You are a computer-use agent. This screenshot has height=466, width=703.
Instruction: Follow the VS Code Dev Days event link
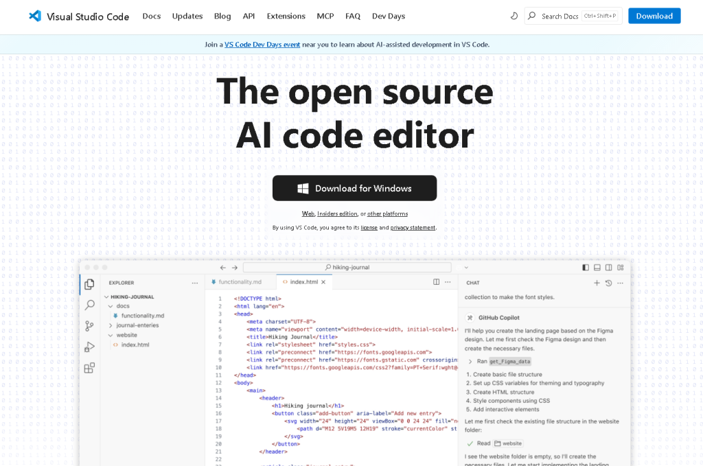point(262,45)
